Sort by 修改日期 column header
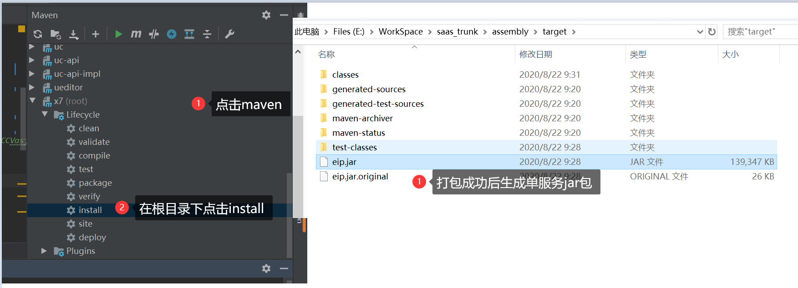 coord(536,54)
